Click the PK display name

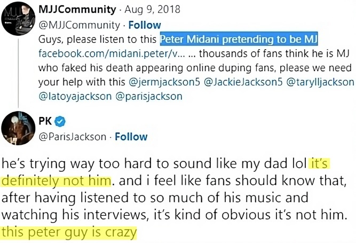click(x=45, y=121)
